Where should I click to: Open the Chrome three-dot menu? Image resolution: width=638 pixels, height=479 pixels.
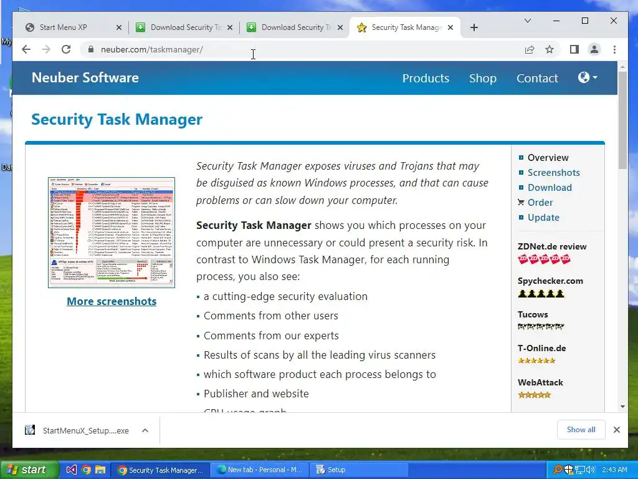pyautogui.click(x=614, y=50)
